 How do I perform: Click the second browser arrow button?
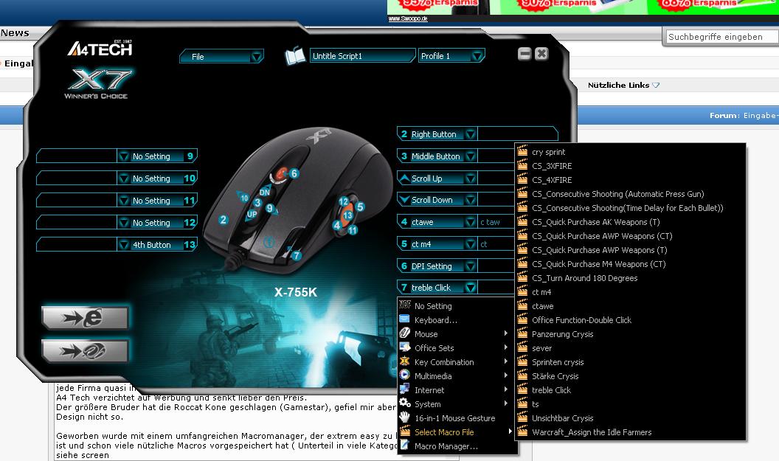click(x=86, y=351)
